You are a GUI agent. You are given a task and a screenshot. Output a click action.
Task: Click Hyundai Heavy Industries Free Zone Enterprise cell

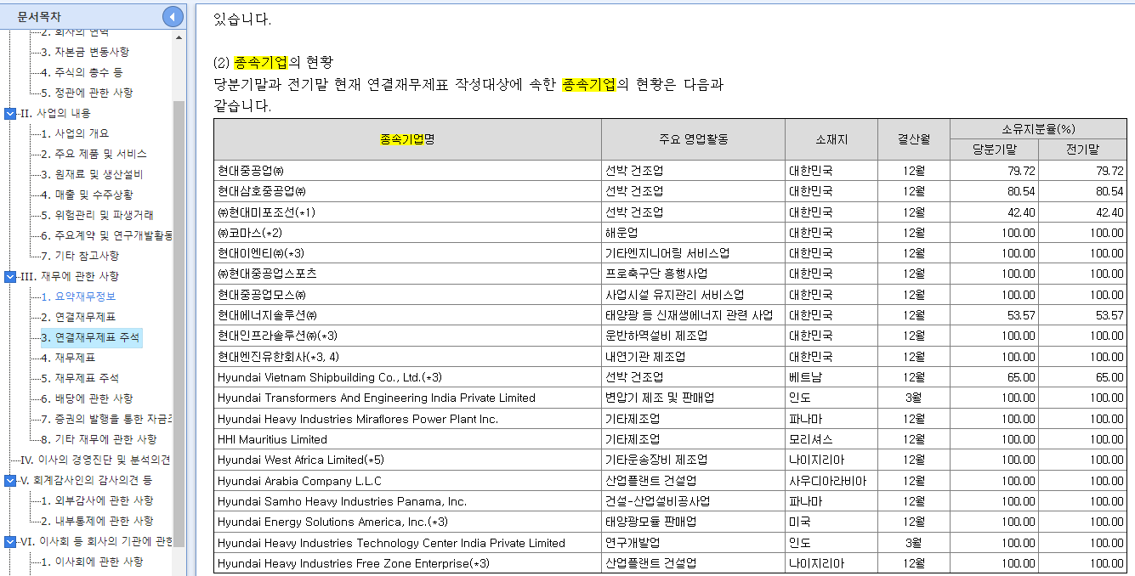pyautogui.click(x=407, y=563)
